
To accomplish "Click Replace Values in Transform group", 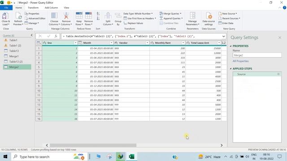I will (x=134, y=23).
